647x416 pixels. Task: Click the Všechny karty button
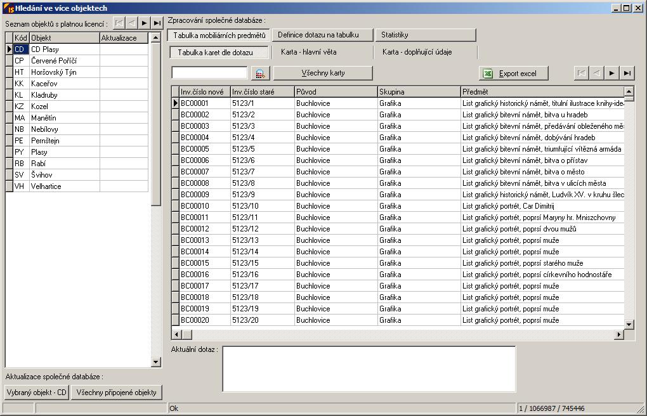323,73
